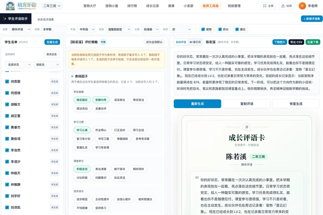Viewport: 323px width, 215px height.
Task: Select the 责任担当 factor tag
Action: pyautogui.click(x=138, y=100)
